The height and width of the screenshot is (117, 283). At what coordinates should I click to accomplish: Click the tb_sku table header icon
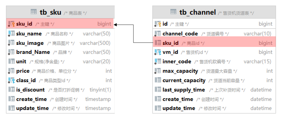[34, 12]
